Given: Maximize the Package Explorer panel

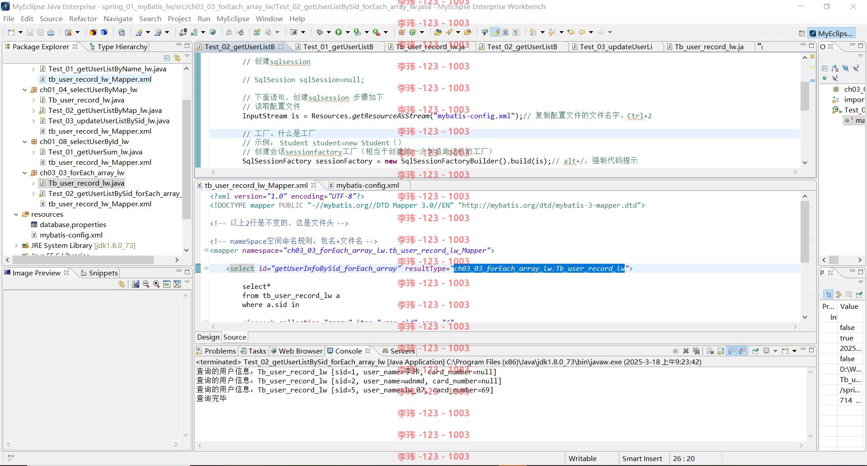Looking at the screenshot, I should (187, 46).
